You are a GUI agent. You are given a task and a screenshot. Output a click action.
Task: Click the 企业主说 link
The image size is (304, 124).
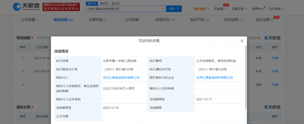tap(254, 38)
